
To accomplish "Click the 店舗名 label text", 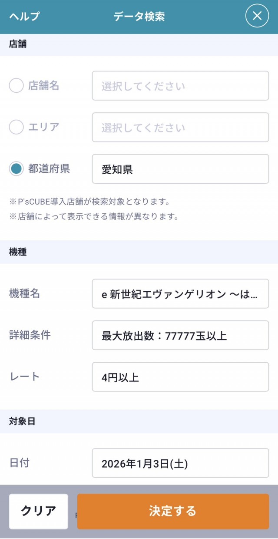I will 43,86.
